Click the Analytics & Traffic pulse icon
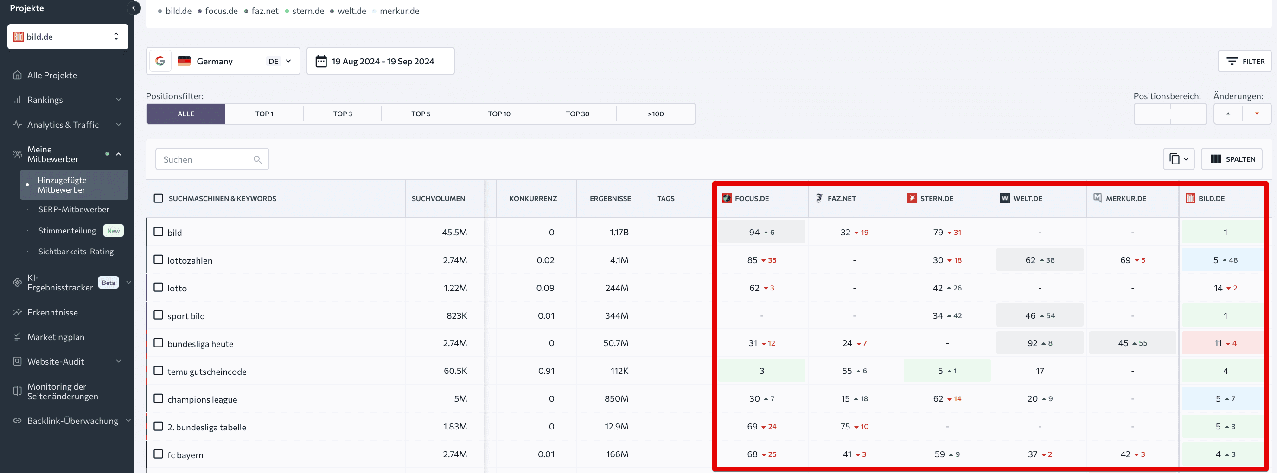The height and width of the screenshot is (473, 1277). tap(17, 125)
